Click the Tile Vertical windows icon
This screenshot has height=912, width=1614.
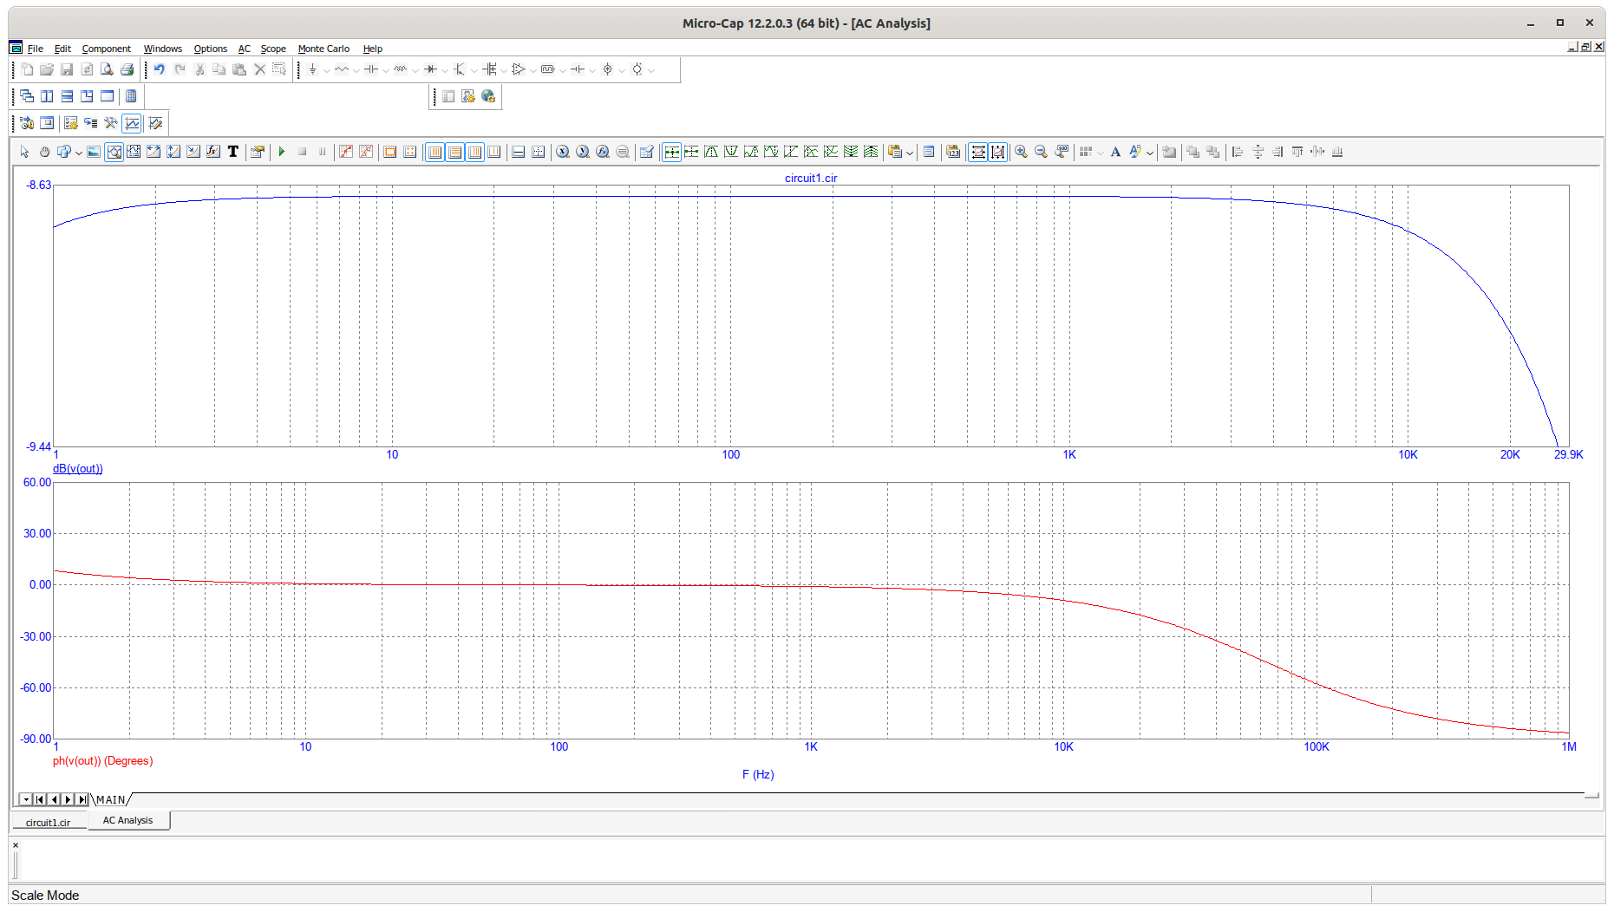coord(47,96)
